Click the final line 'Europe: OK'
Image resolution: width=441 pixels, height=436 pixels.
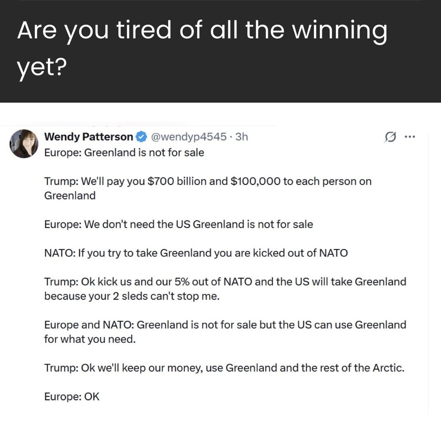[x=71, y=396]
